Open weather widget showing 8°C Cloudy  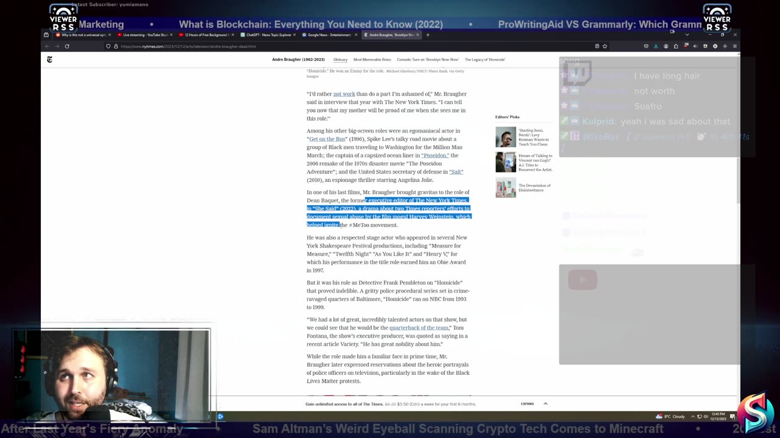click(670, 417)
